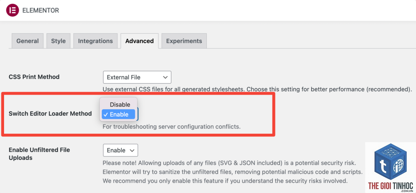Click the round Elementor logo icon
This screenshot has width=416, height=193.
pyautogui.click(x=13, y=10)
